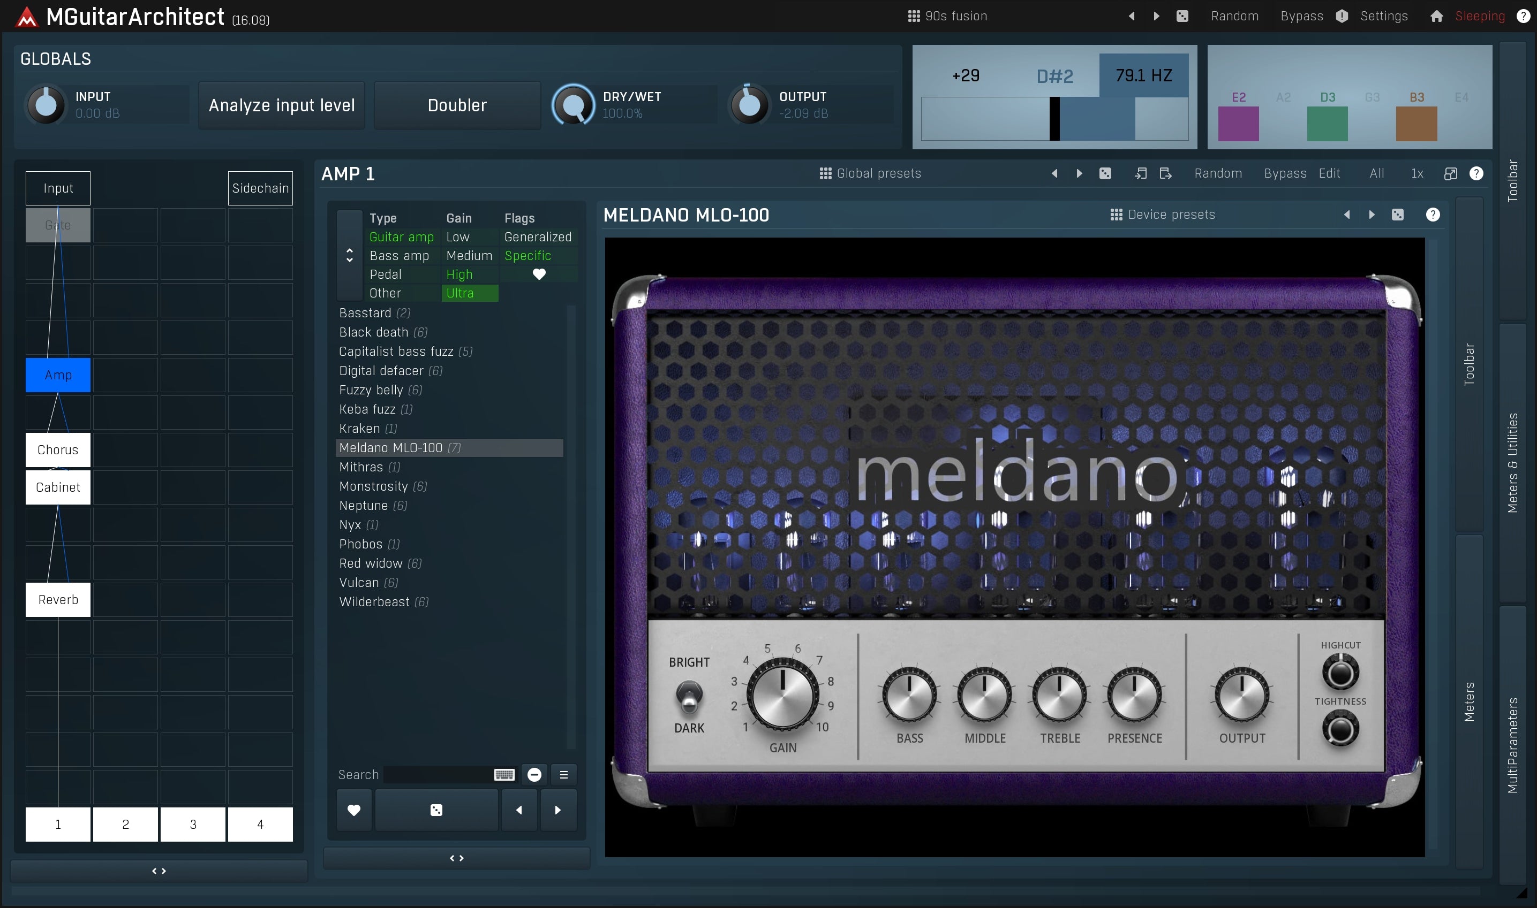Select Red widow from amp list
1537x908 pixels.
(371, 563)
